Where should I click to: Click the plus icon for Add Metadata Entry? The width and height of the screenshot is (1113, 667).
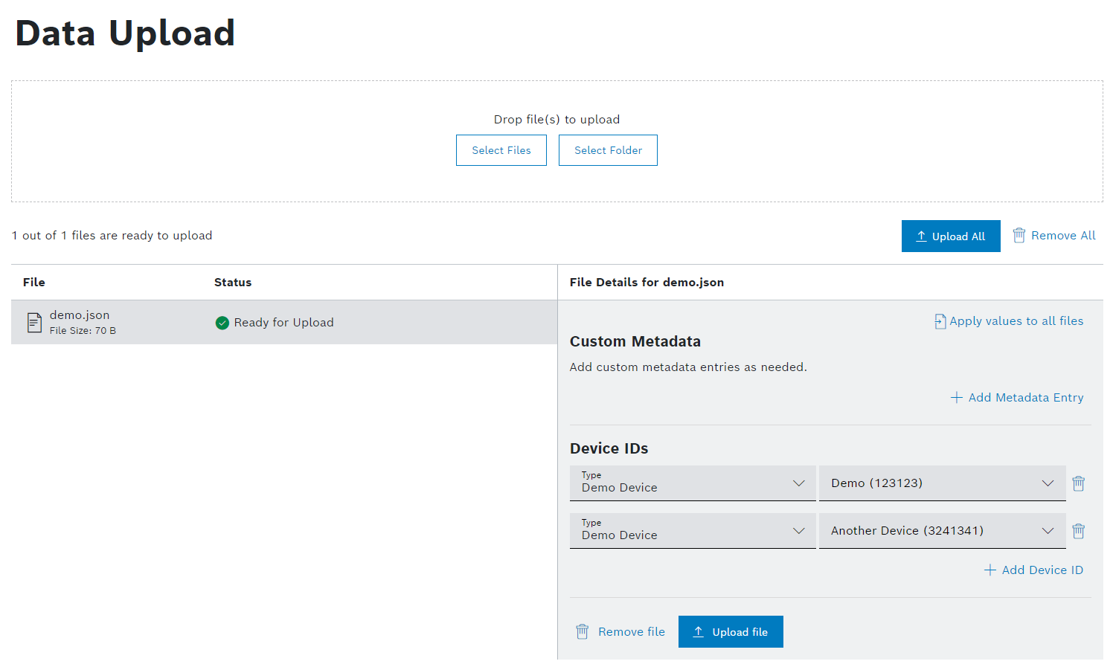[956, 398]
